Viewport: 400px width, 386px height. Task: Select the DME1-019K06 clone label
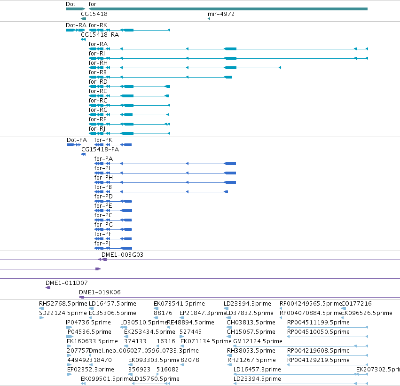(100, 292)
